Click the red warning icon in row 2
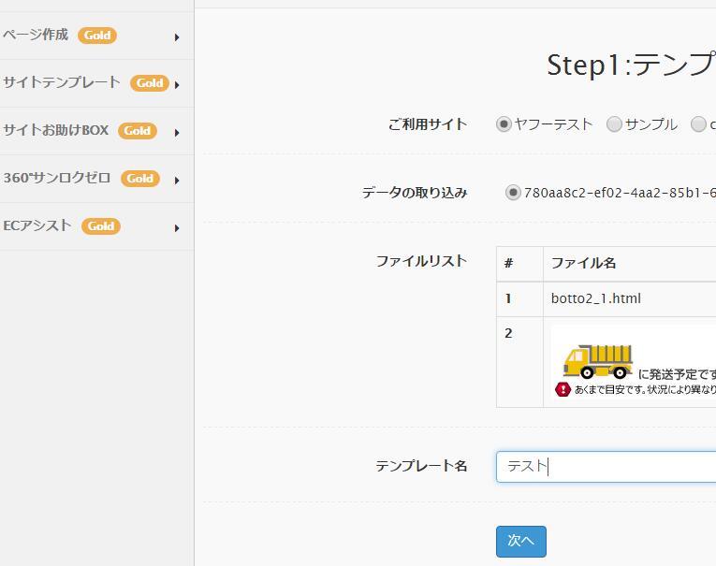Viewport: 716px width, 566px height. click(563, 389)
